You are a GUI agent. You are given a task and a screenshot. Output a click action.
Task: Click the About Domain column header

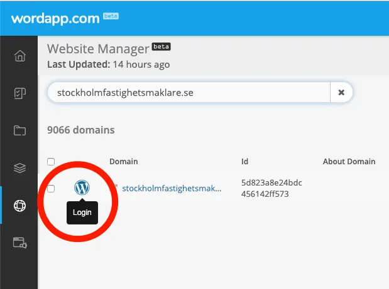pos(349,161)
